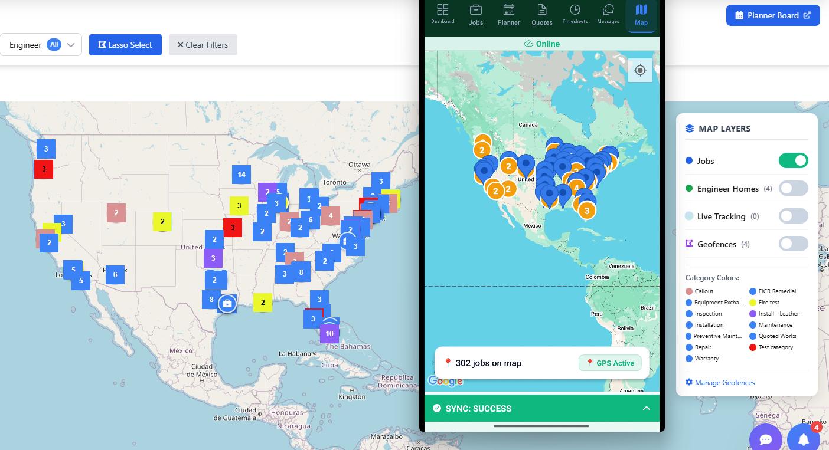Viewport: 829px width, 450px height.
Task: Enable the Live Tracking layer
Action: point(793,216)
